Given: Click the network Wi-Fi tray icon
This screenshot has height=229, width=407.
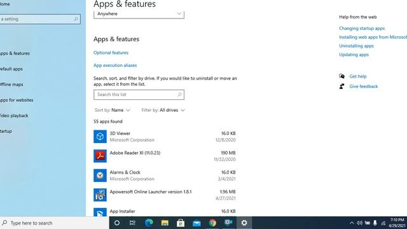Looking at the screenshot, I should coord(383,223).
